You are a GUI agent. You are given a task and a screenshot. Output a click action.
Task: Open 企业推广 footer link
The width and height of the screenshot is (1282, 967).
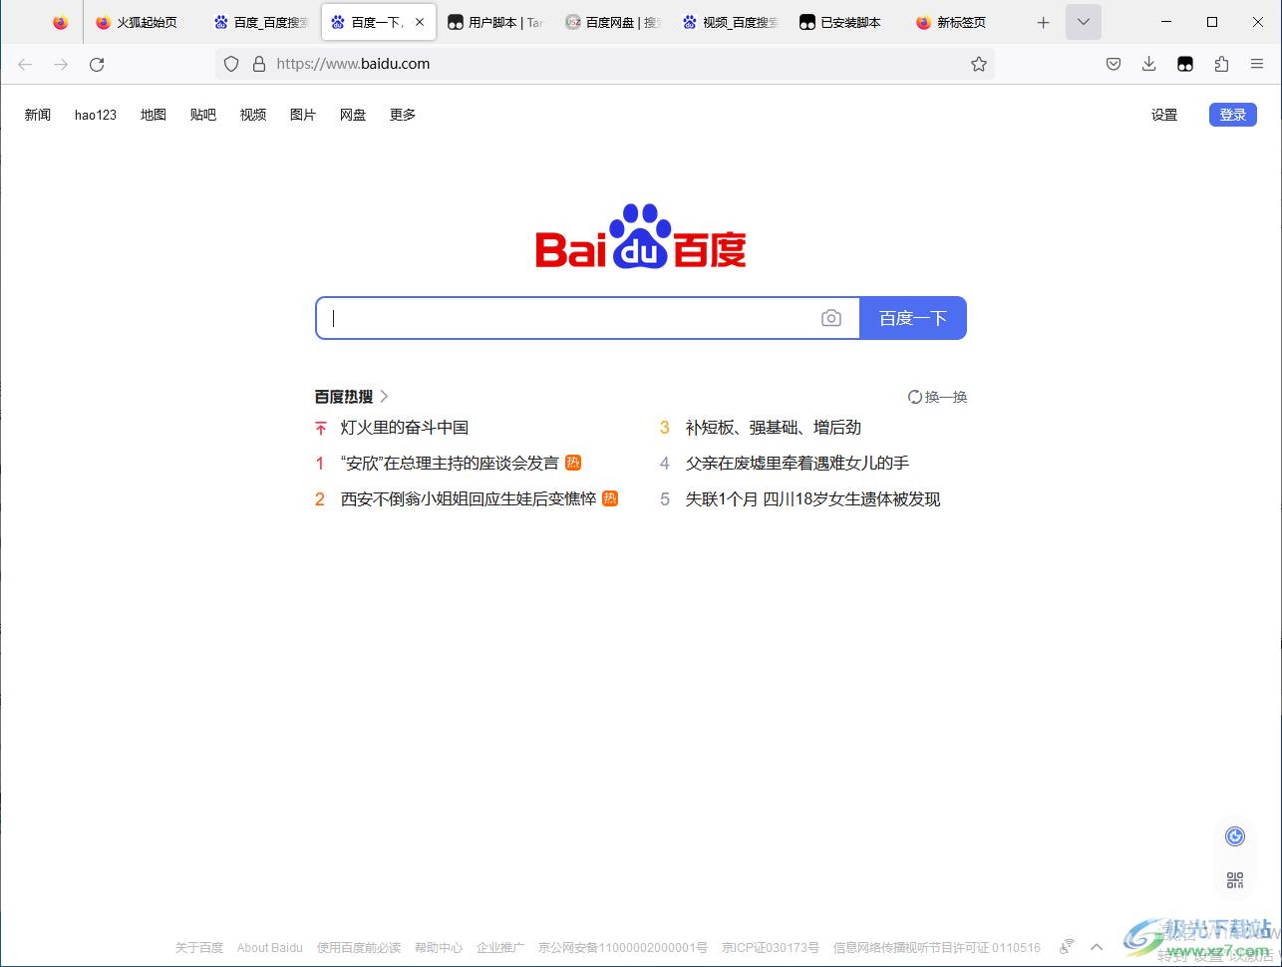pyautogui.click(x=500, y=948)
